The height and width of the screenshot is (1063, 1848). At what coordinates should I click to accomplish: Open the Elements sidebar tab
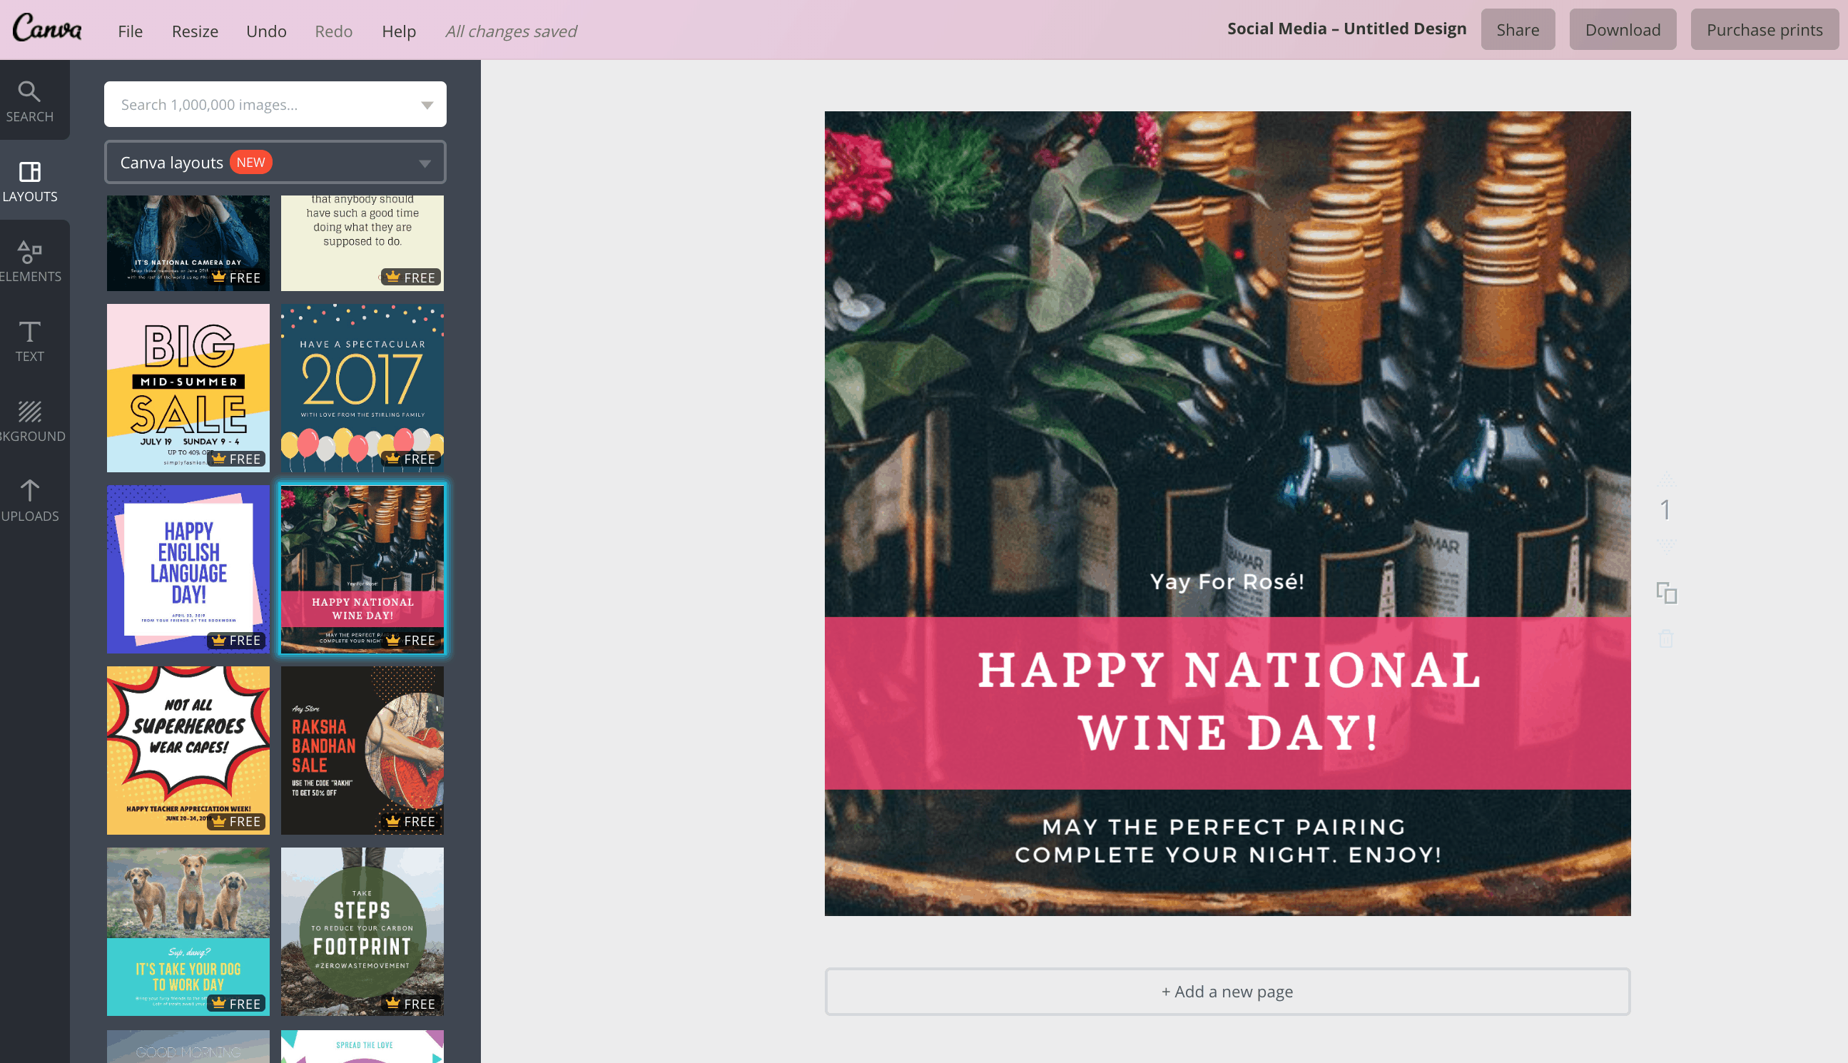(x=29, y=260)
